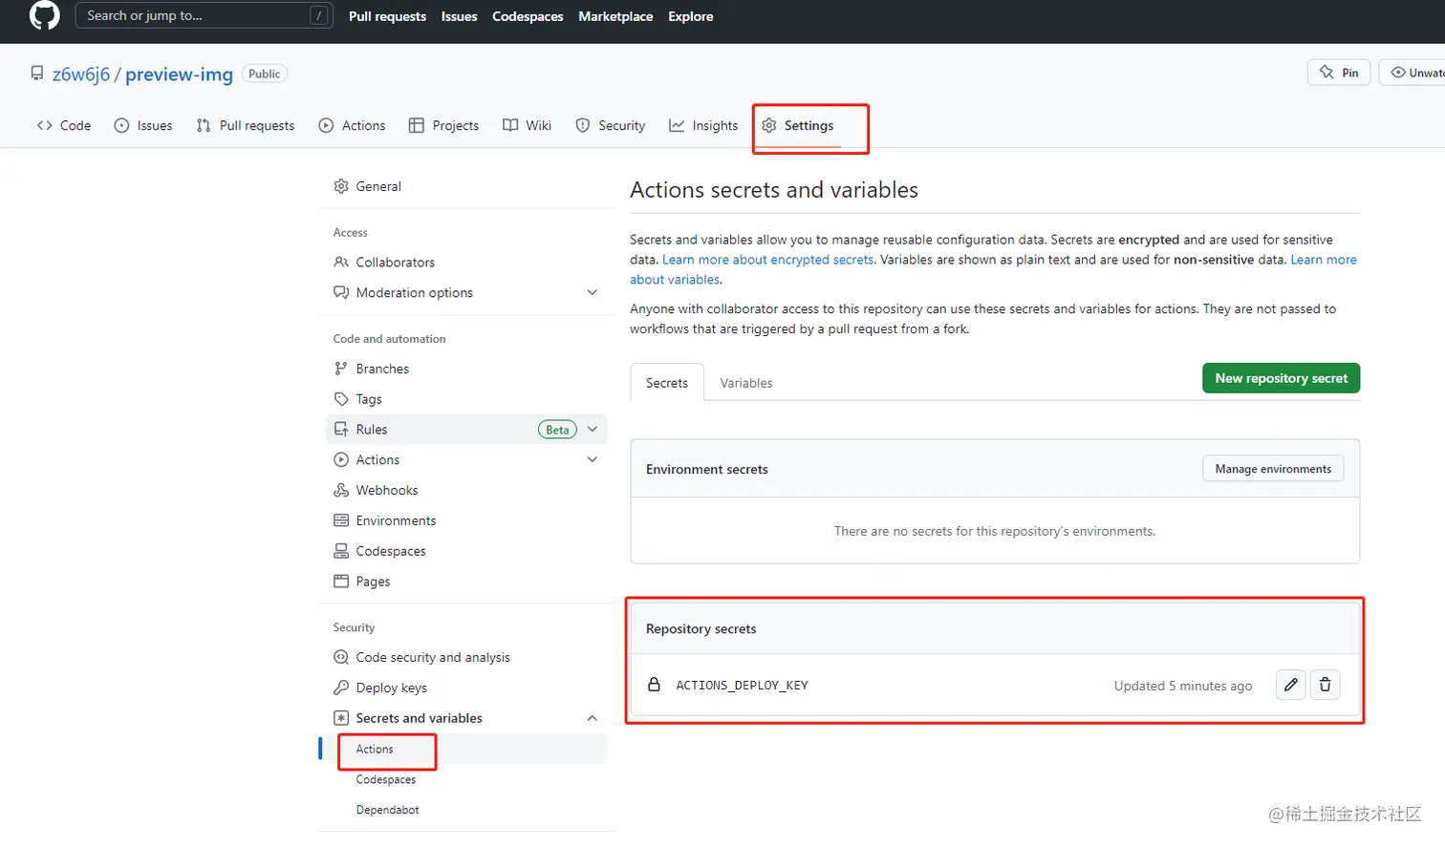Focus the Search or jump to field
The height and width of the screenshot is (847, 1445).
click(x=204, y=15)
